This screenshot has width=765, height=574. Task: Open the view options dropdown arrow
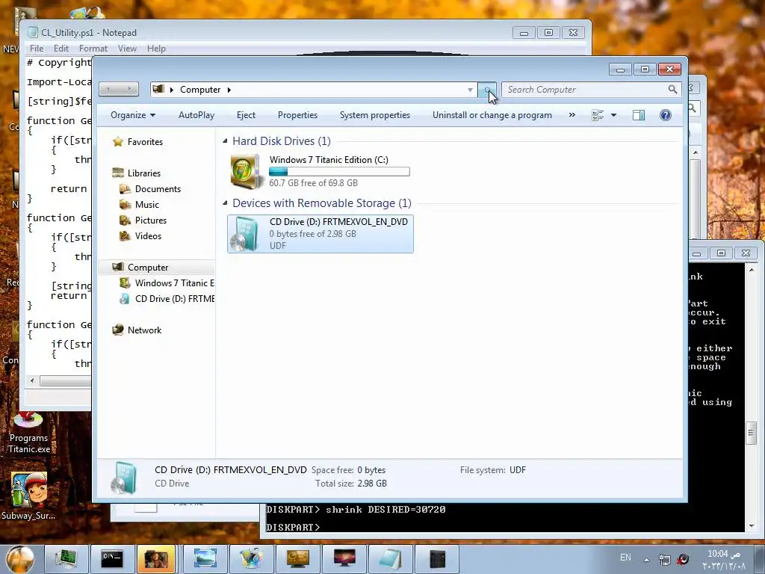(614, 115)
